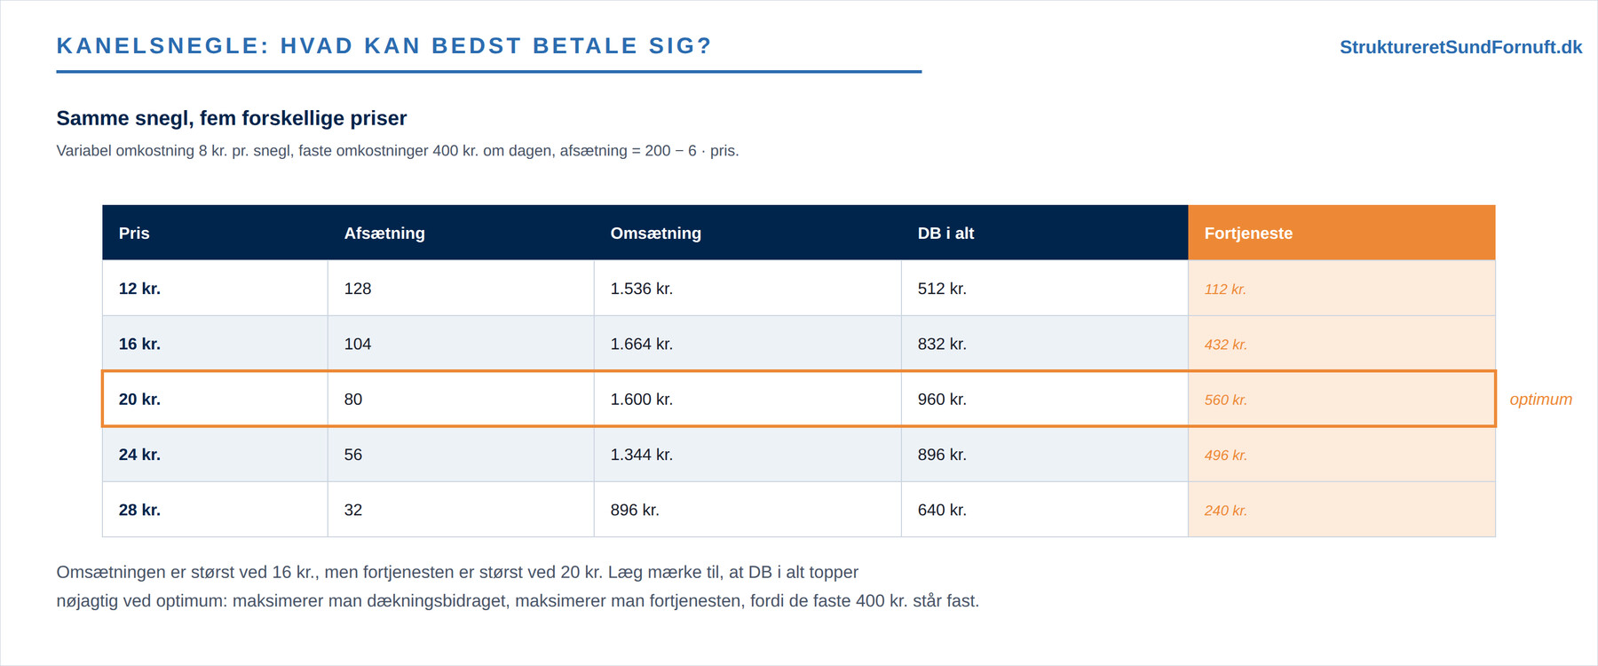The image size is (1598, 666).
Task: Select the 560 kr. Fortjeneste cell
Action: click(1341, 399)
